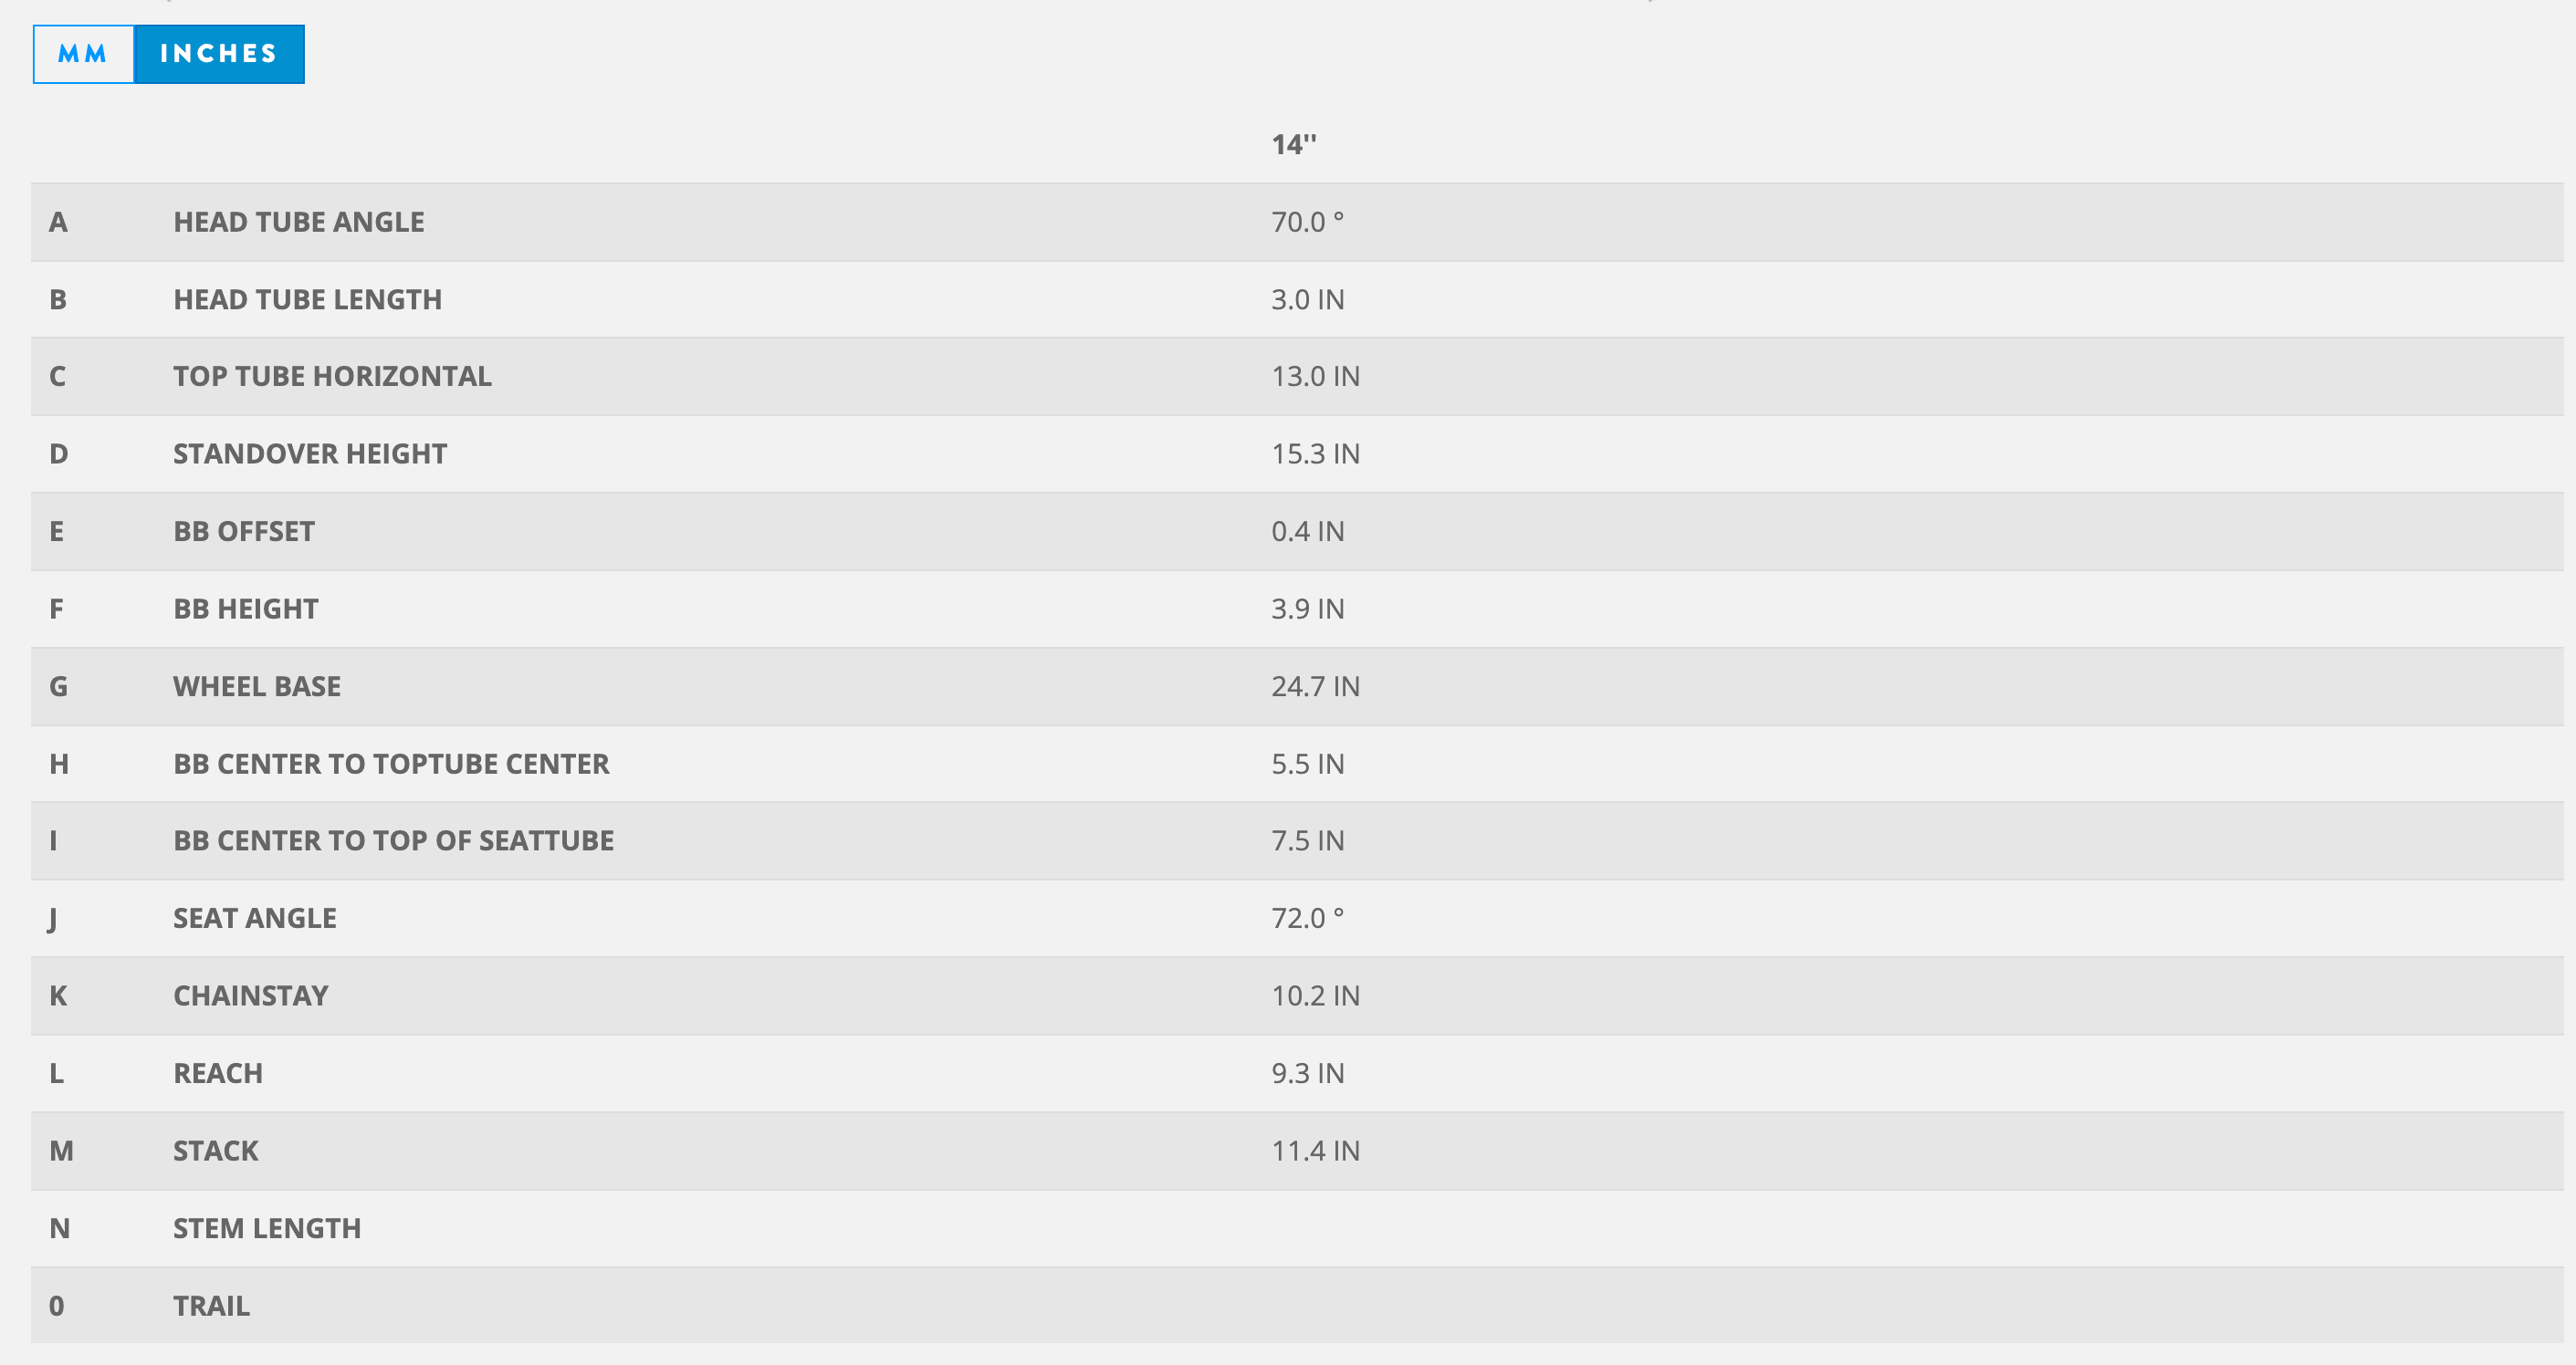Click BB Center to Top of Seattube
Screen dimensions: 2576x1365
point(394,841)
